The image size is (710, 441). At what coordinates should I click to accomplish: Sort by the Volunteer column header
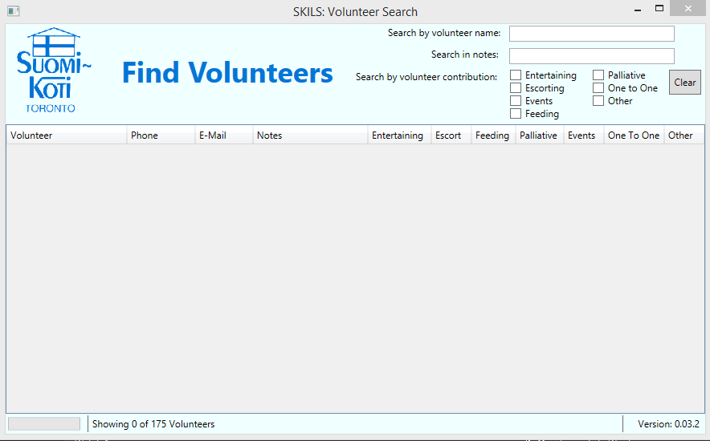tap(66, 136)
